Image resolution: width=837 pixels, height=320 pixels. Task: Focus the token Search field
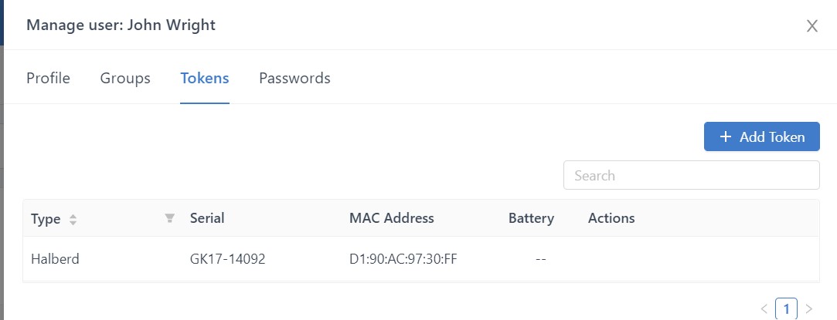(691, 175)
